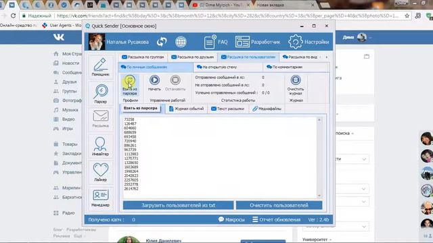Switch to Новая вкладка browser tab

pos(284,5)
